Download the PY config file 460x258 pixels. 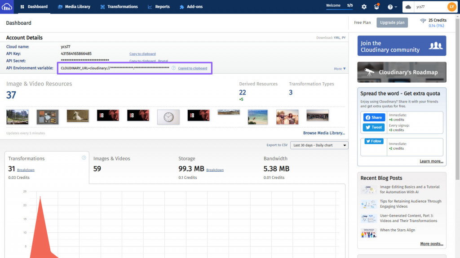(344, 38)
